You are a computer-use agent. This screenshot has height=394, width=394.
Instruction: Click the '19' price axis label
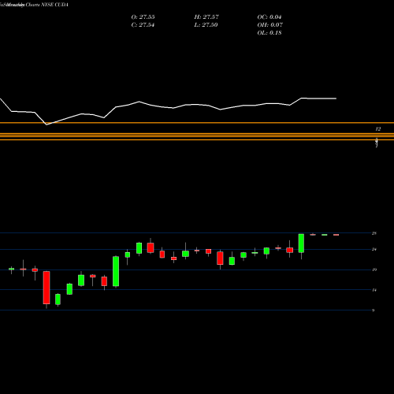(374, 269)
